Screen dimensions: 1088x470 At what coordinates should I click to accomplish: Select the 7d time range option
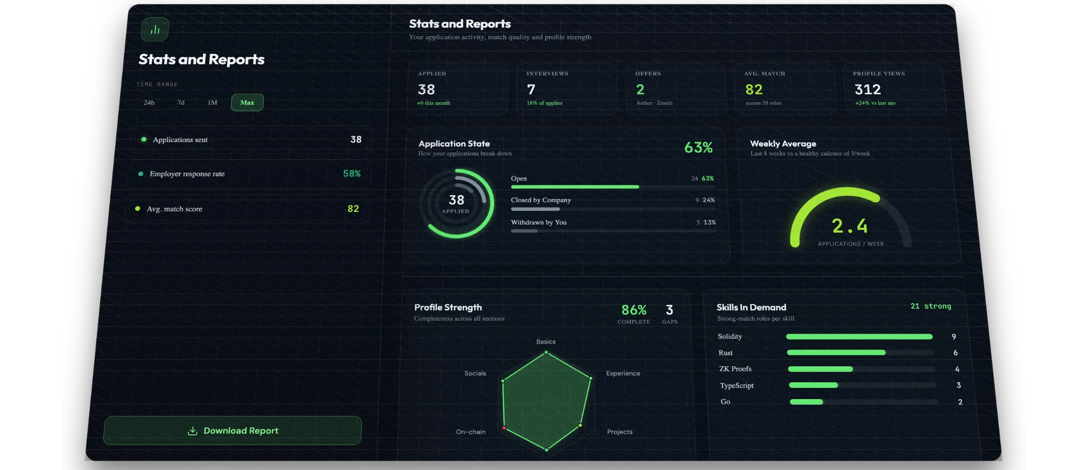pyautogui.click(x=181, y=102)
